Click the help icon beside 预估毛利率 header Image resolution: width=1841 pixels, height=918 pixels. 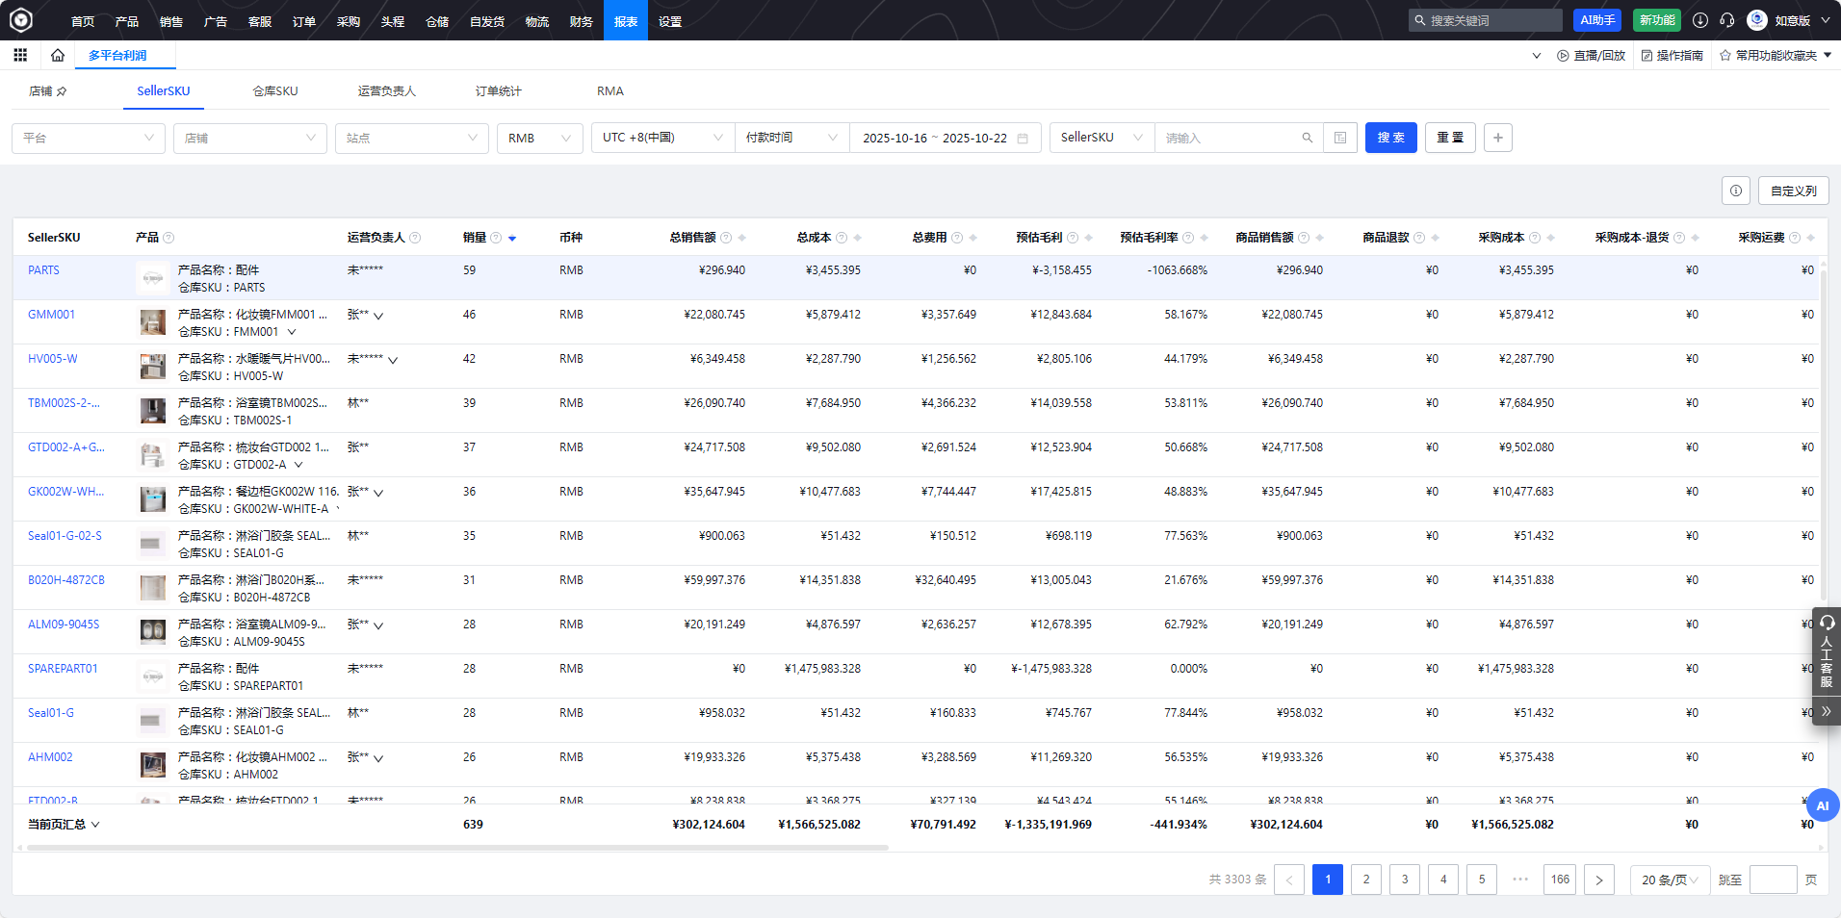point(1188,238)
